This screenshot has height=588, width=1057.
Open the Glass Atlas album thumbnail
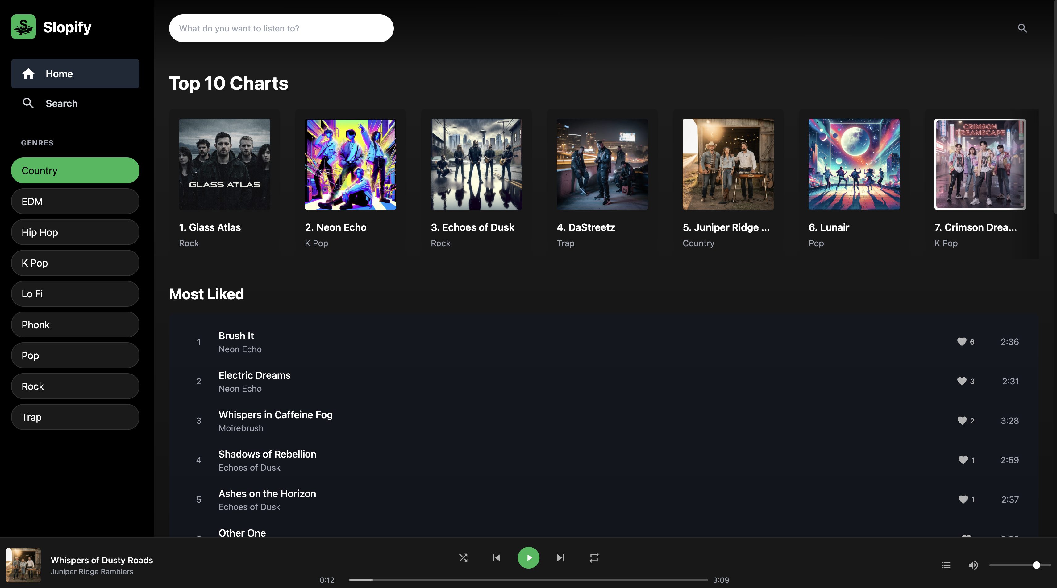(224, 164)
